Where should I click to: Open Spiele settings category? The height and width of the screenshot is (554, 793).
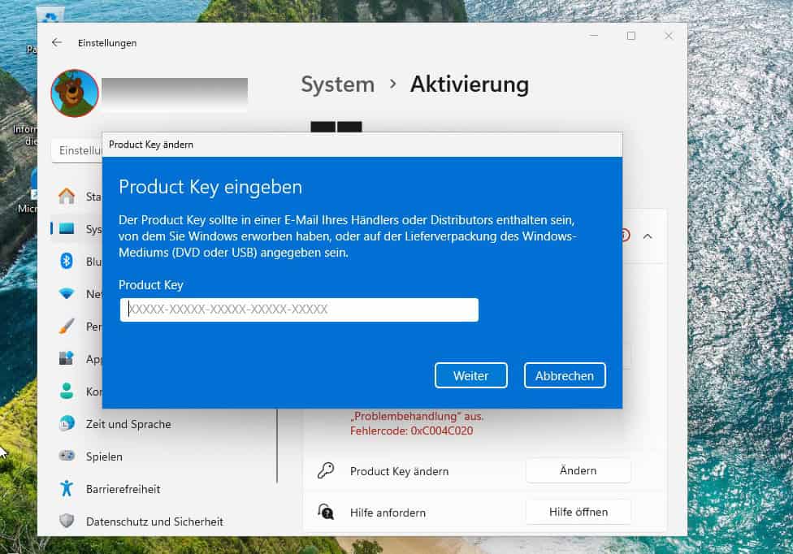click(x=104, y=457)
